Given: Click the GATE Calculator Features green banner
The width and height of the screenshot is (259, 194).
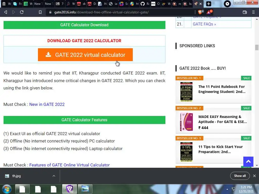Looking at the screenshot, I should coord(84,120).
